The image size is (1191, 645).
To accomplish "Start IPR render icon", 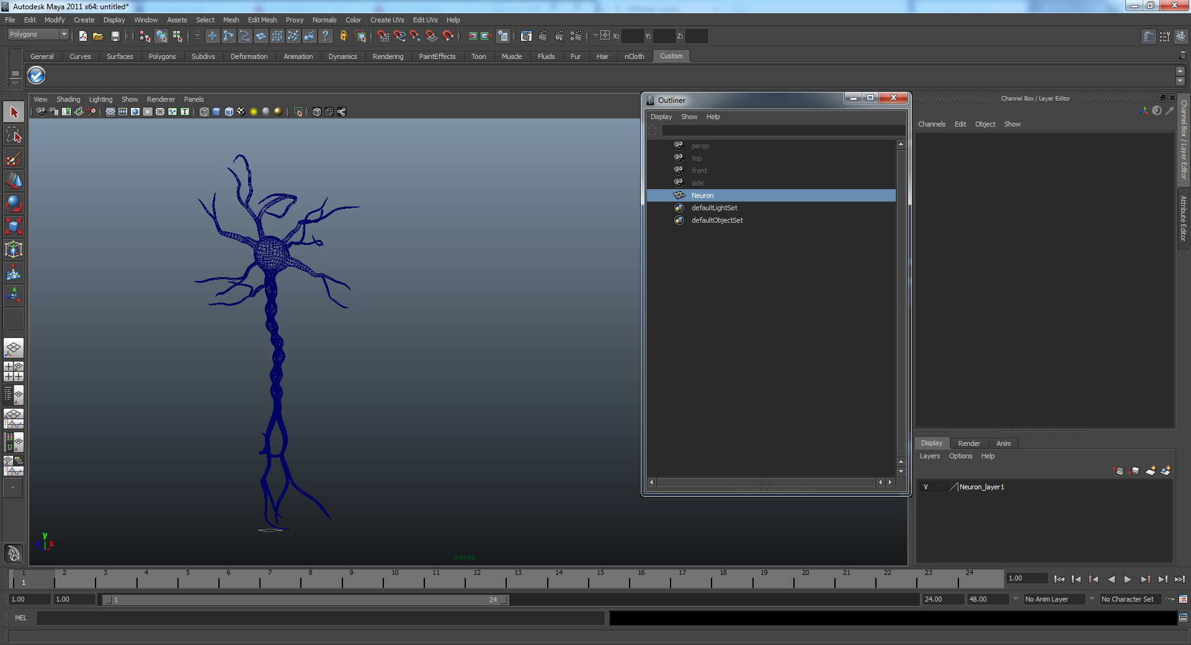I will pyautogui.click(x=560, y=36).
